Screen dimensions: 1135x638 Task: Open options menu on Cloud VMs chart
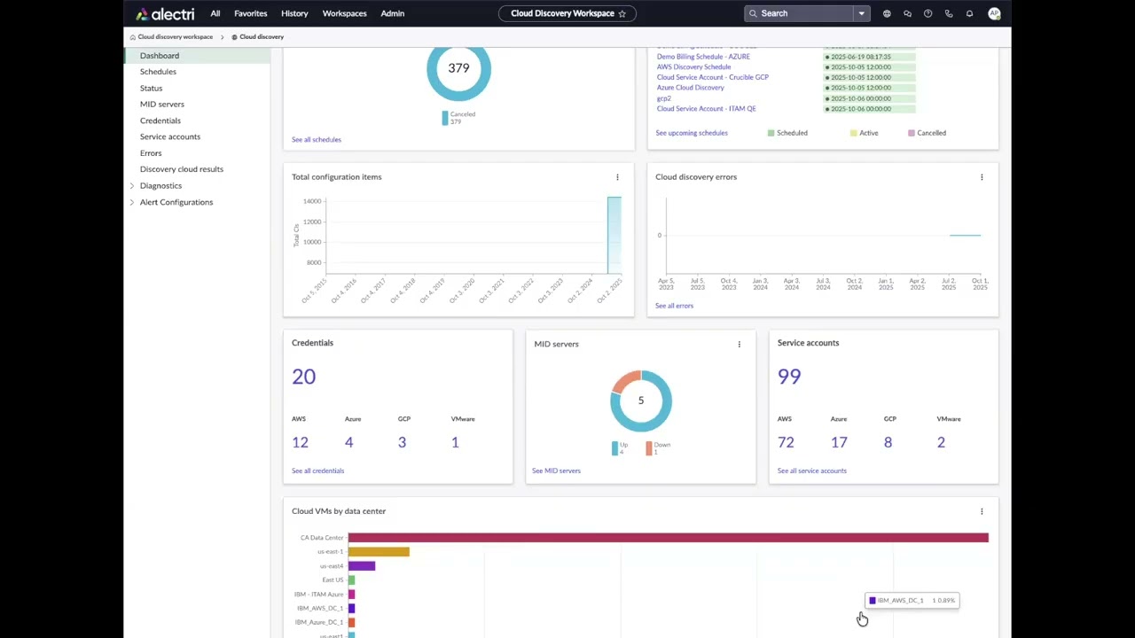point(982,511)
